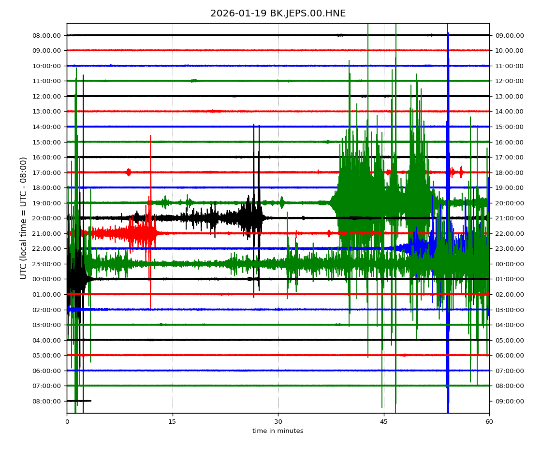Click the vertical UTC local time axis label
The height and width of the screenshot is (459, 556).
coord(23,218)
